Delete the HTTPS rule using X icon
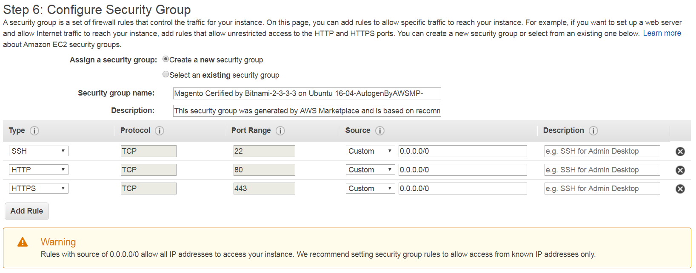The width and height of the screenshot is (696, 273). click(680, 189)
